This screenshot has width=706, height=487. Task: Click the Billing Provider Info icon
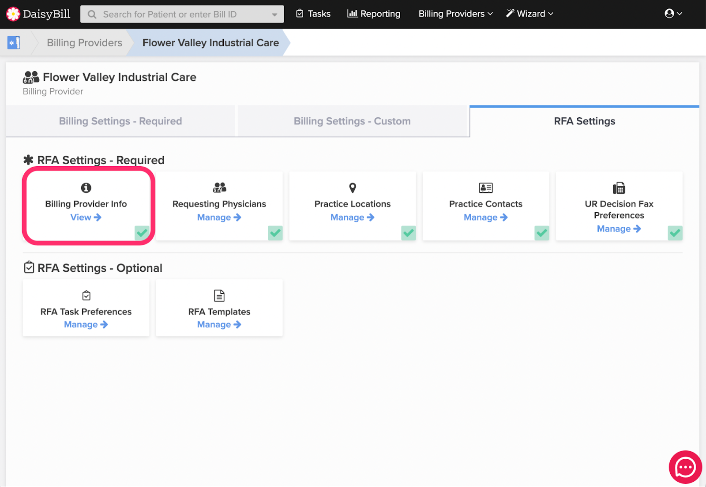tap(86, 188)
